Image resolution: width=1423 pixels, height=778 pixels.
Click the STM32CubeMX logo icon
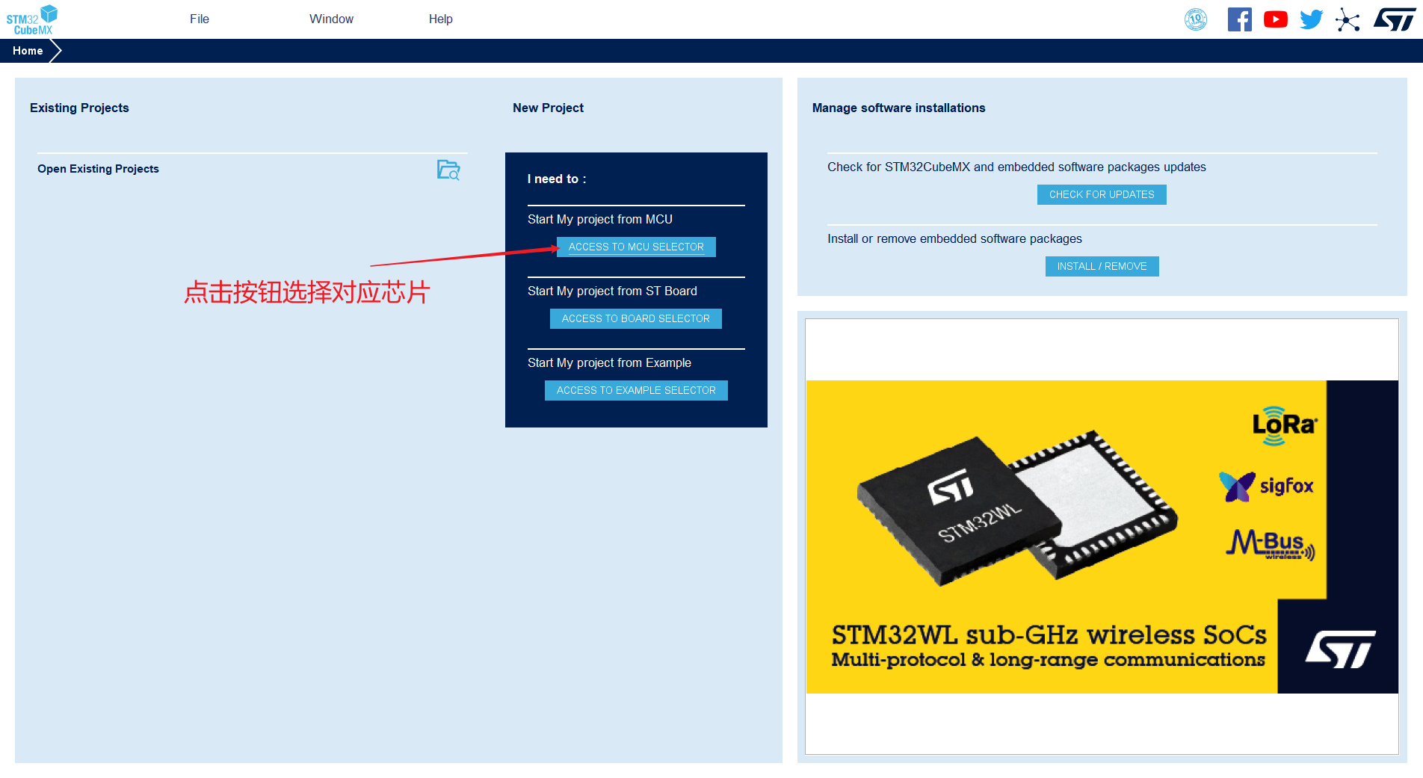(x=32, y=19)
